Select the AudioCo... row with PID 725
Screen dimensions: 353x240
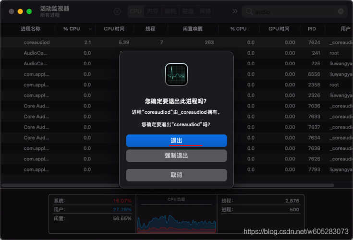click(177, 64)
